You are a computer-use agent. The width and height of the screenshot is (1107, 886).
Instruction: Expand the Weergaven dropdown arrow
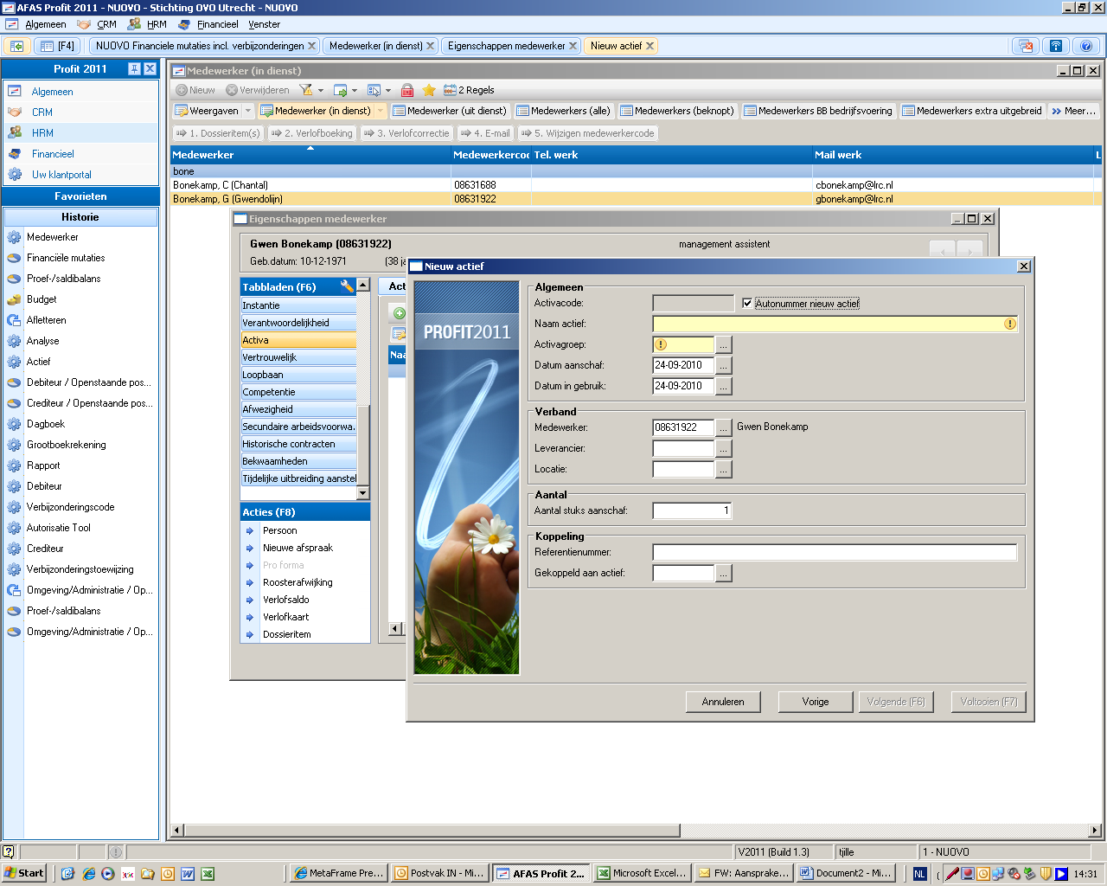(x=248, y=111)
